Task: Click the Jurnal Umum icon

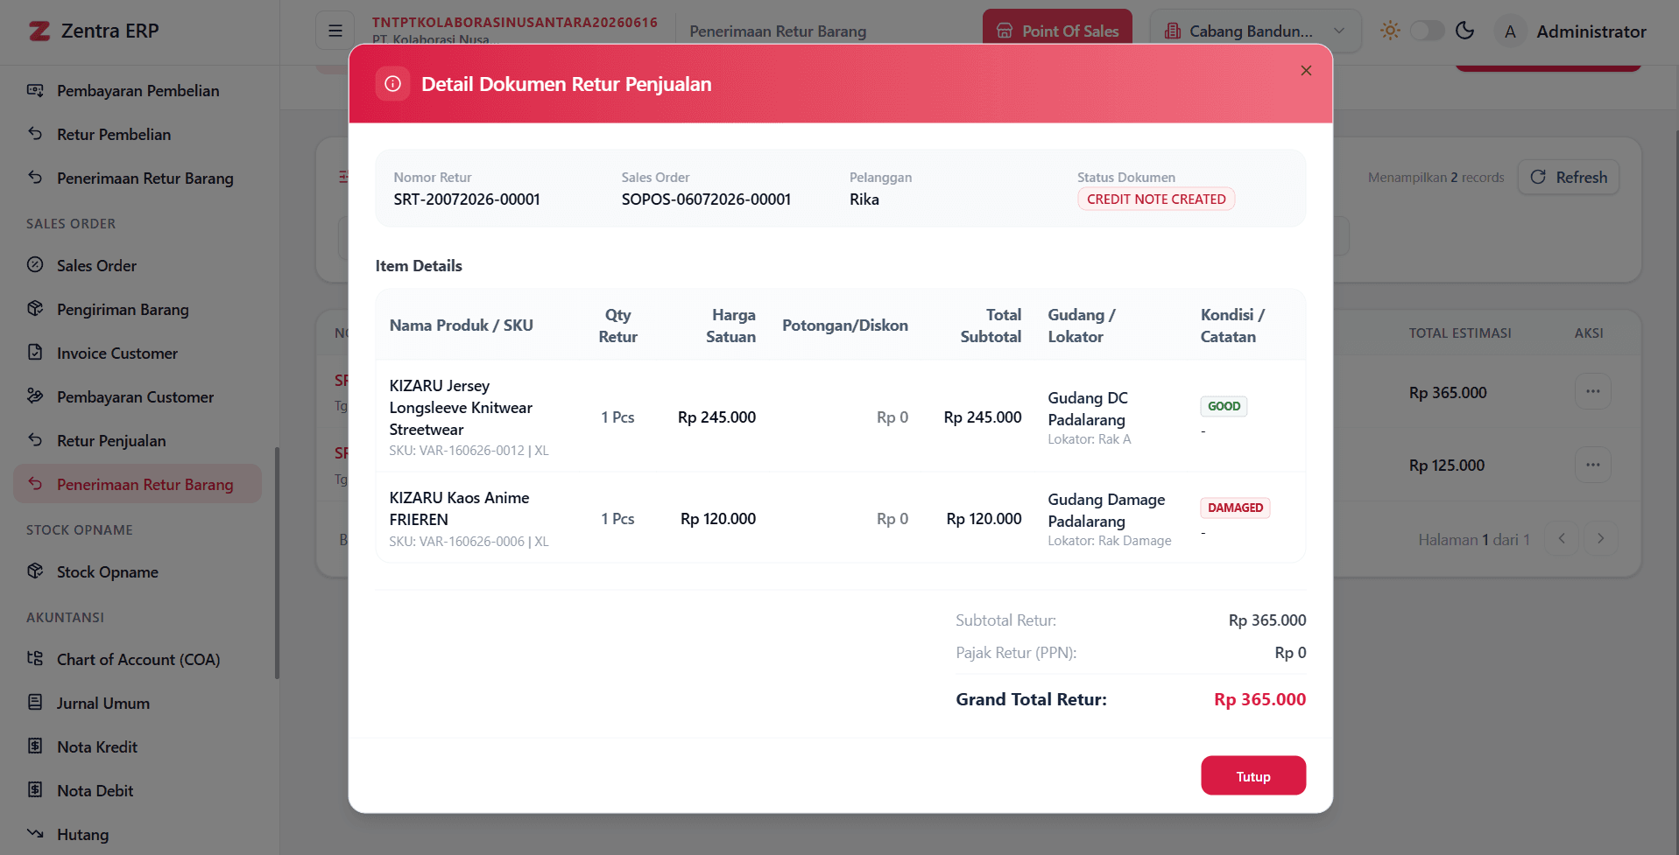Action: point(35,703)
